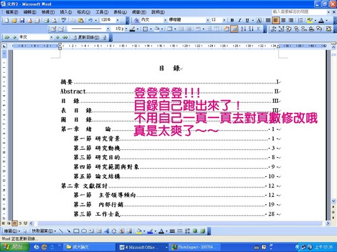Open the outside border button

coord(146,29)
